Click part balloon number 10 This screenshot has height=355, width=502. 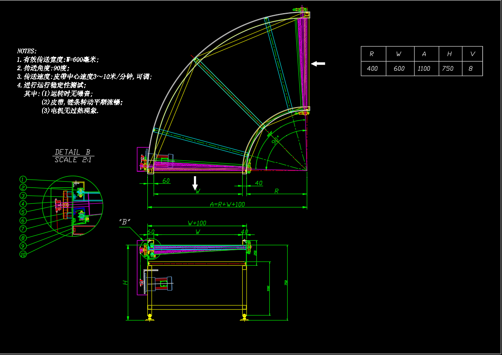23,254
